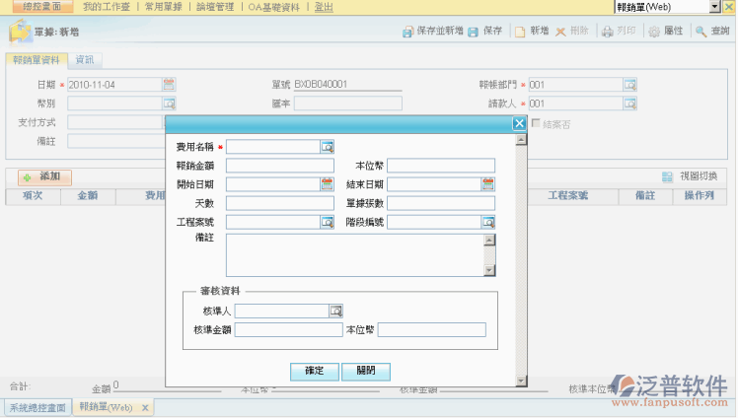
Task: Click the 備註 column header in table
Action: 645,195
